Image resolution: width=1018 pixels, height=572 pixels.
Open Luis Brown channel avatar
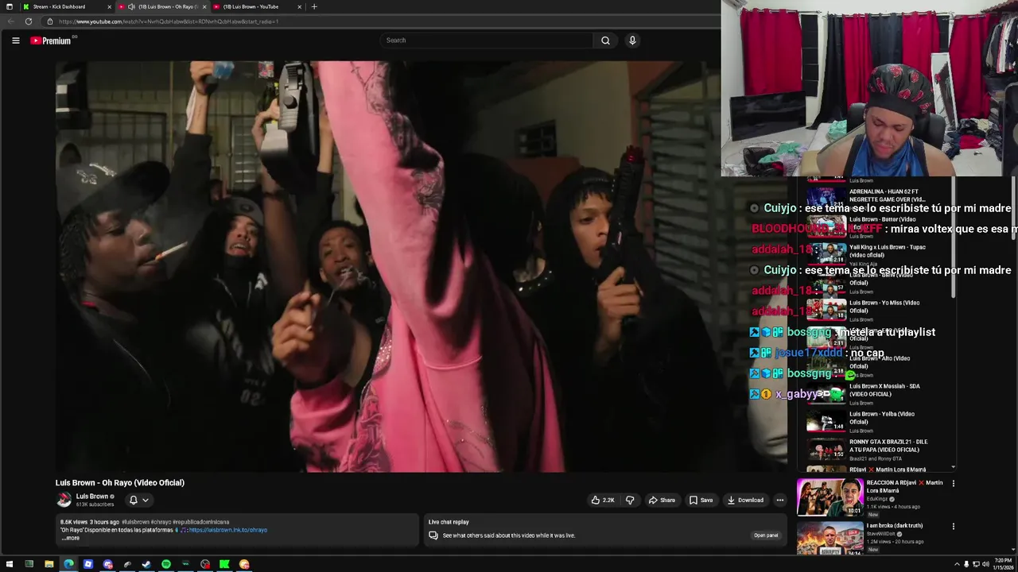64,500
